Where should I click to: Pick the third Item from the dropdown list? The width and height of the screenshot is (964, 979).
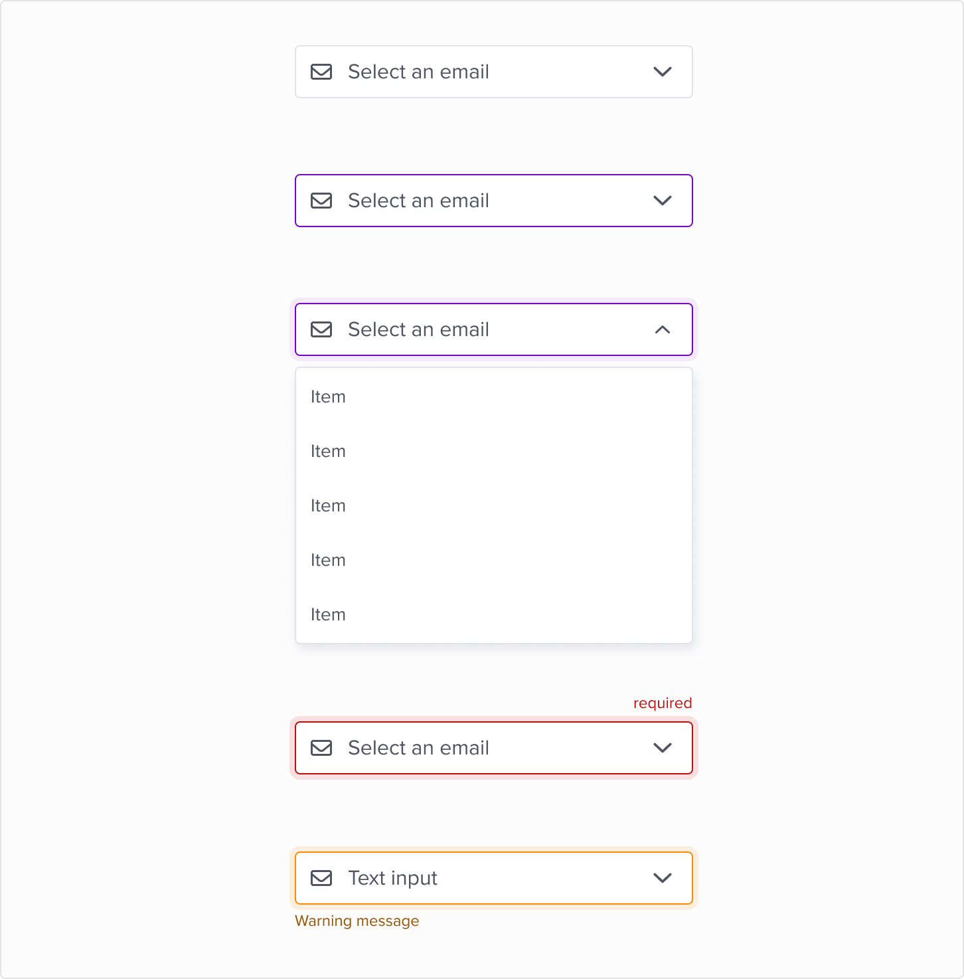click(x=328, y=506)
